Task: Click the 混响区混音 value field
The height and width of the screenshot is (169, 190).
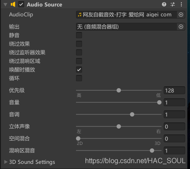Action: [x=174, y=151]
